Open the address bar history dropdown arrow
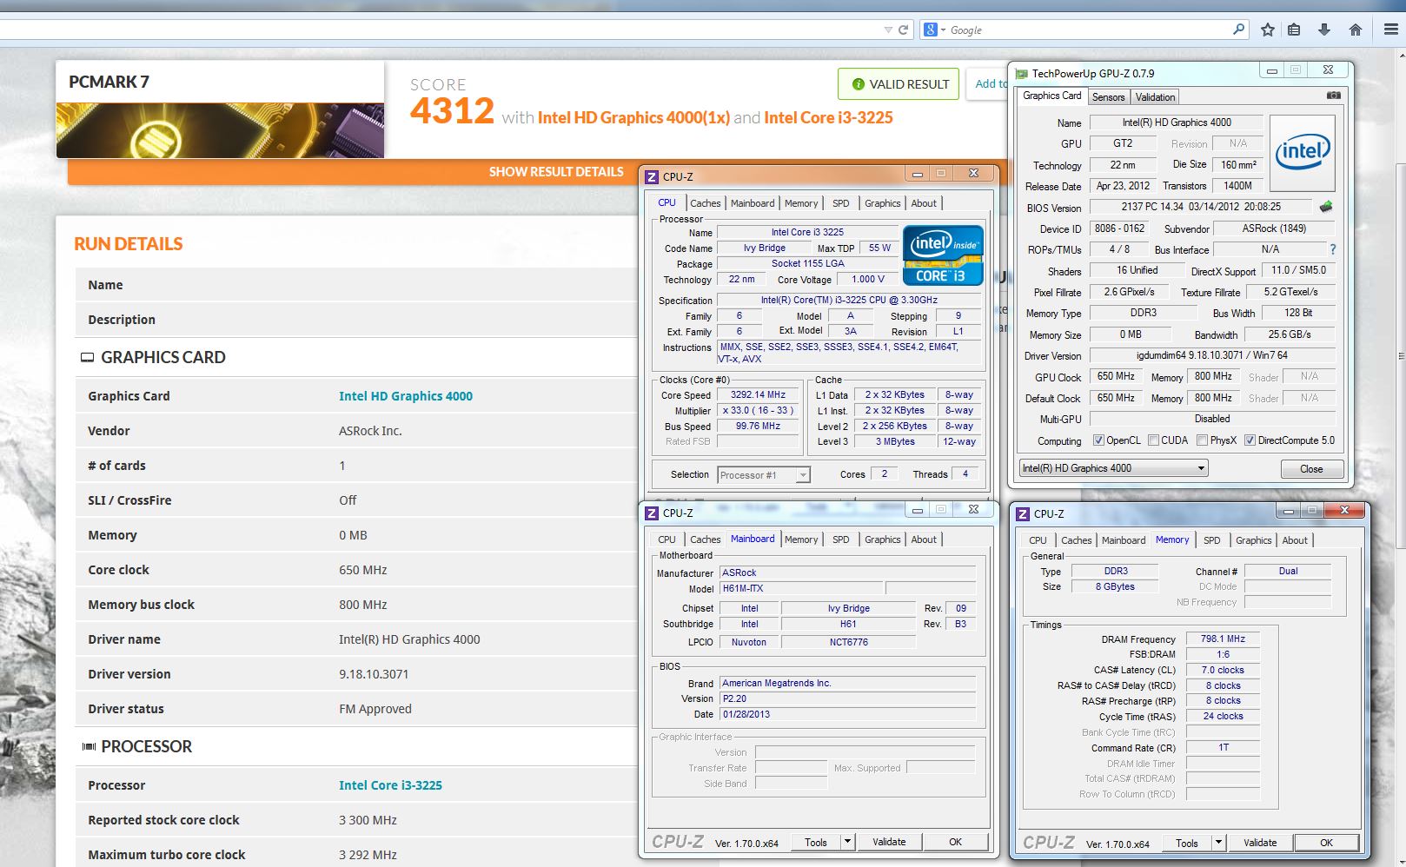1406x867 pixels. 887,30
